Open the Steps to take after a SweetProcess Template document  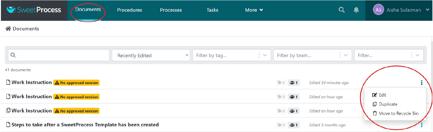(85, 125)
